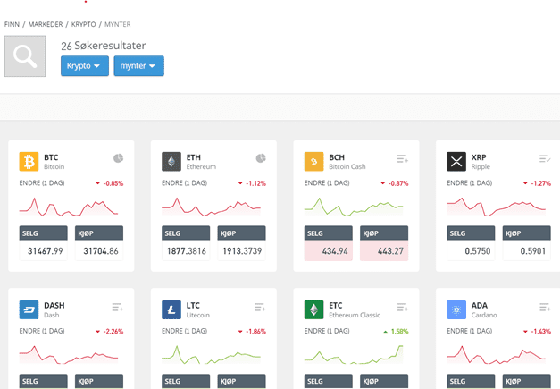Go to FINN breadcrumb
Viewport: 560px width, 389px height.
[x=12, y=24]
